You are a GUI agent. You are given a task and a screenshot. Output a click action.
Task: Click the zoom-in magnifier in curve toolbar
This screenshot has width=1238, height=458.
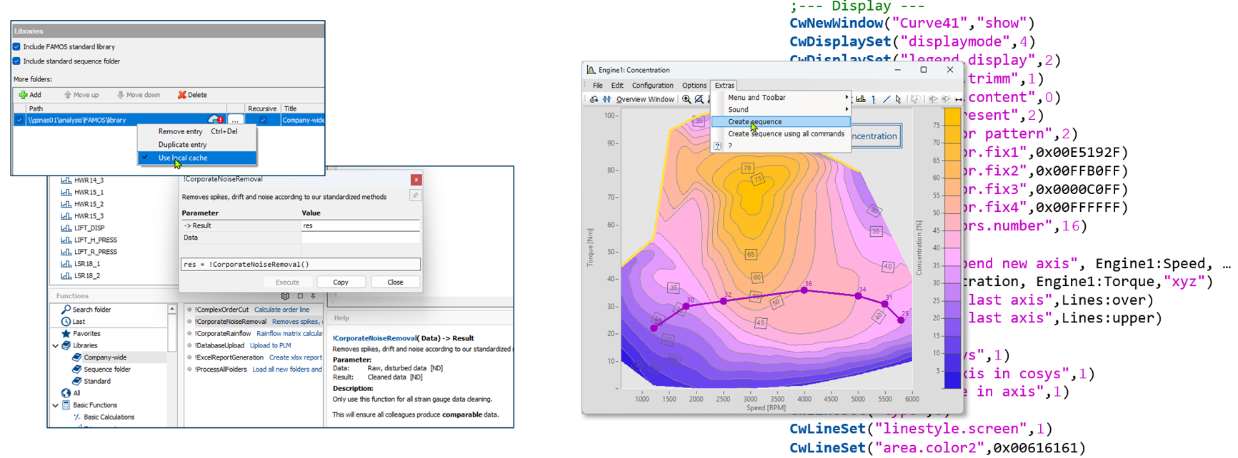click(x=687, y=99)
